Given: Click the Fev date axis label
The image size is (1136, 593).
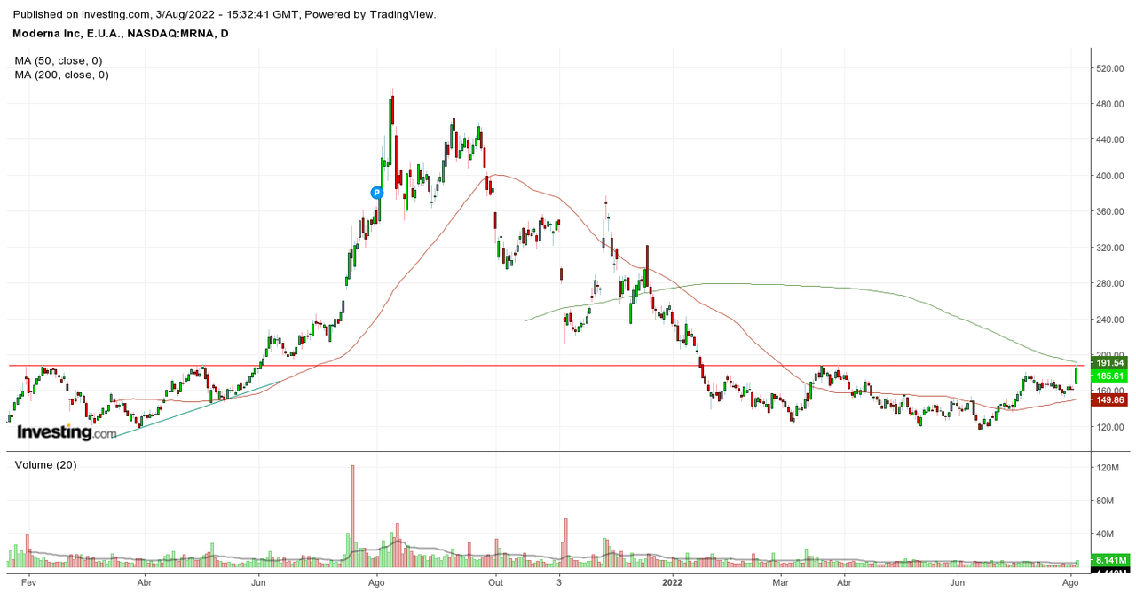Looking at the screenshot, I should click(28, 582).
